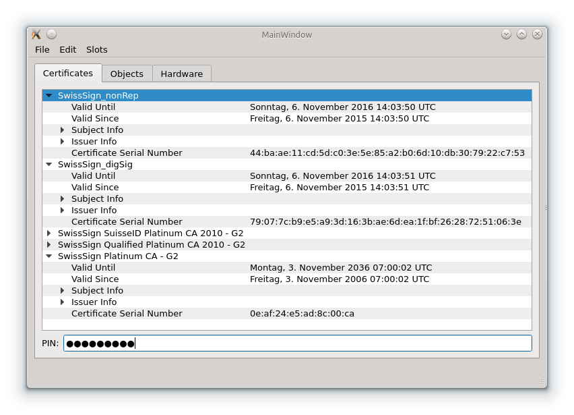Select Valid Since row of SwissSign_nonRep
The width and height of the screenshot is (574, 415).
[287, 118]
